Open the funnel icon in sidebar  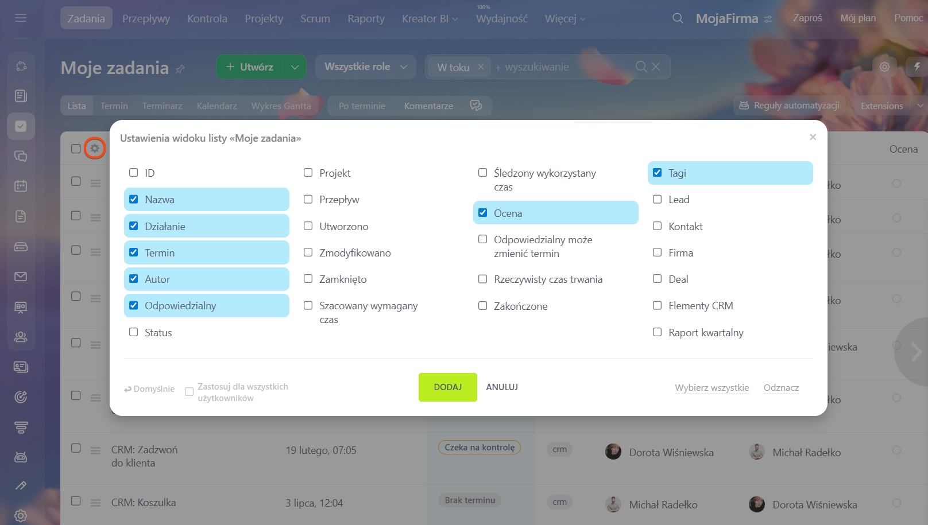[x=21, y=427]
